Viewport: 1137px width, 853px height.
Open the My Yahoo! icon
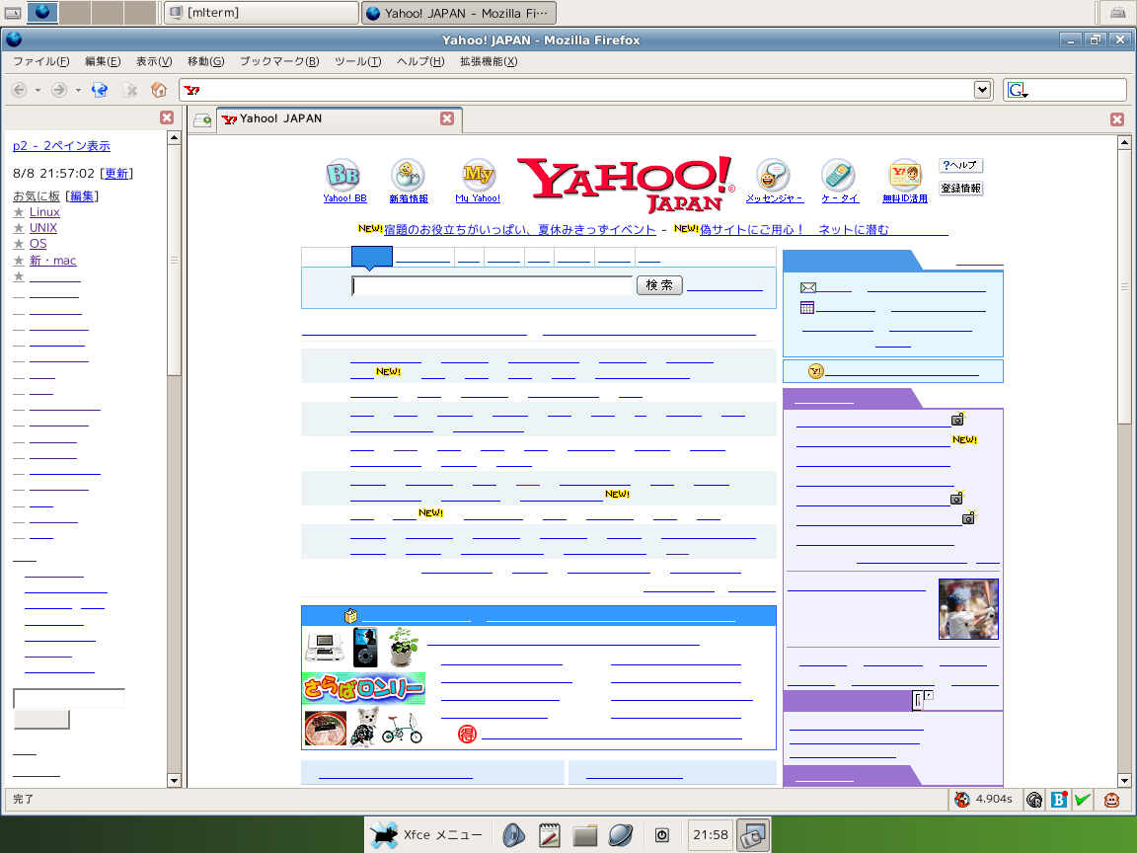coord(479,175)
